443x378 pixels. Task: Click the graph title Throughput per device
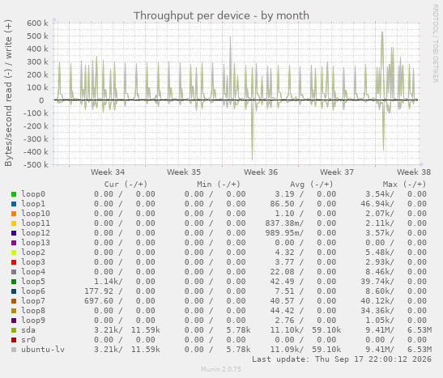221,16
